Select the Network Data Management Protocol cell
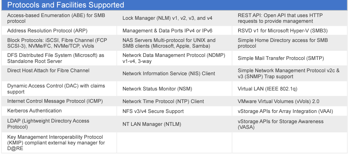 click(174, 58)
